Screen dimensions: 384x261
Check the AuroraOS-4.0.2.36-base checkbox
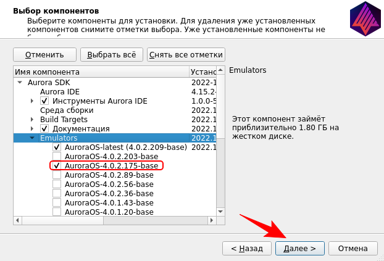click(57, 193)
